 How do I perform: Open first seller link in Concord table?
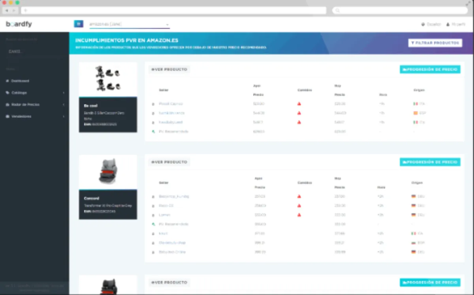pos(174,196)
